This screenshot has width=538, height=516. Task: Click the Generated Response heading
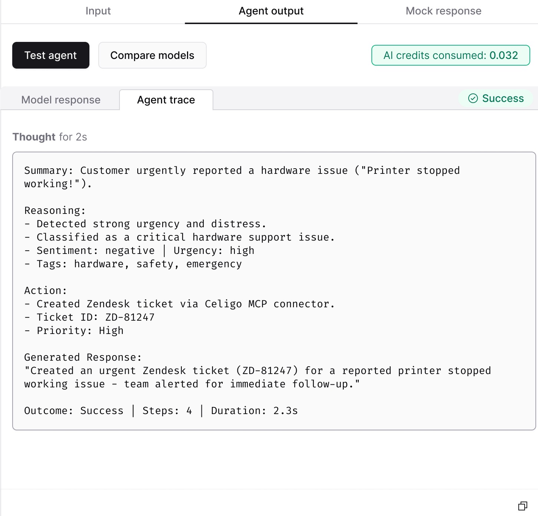tap(83, 357)
